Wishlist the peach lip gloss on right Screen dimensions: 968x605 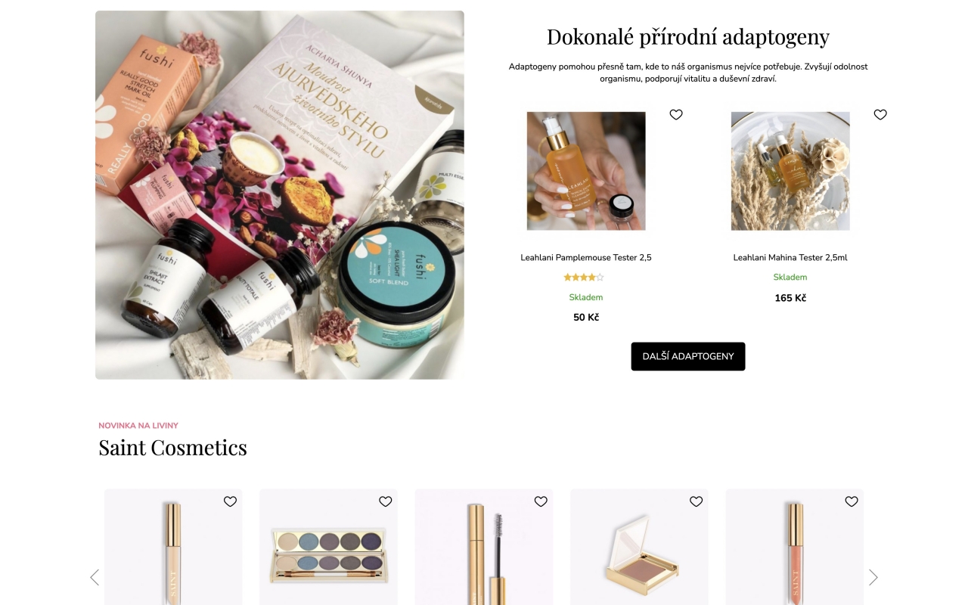click(x=852, y=501)
